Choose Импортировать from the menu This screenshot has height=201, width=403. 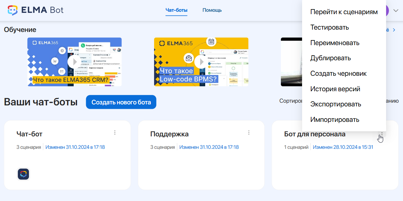point(335,120)
